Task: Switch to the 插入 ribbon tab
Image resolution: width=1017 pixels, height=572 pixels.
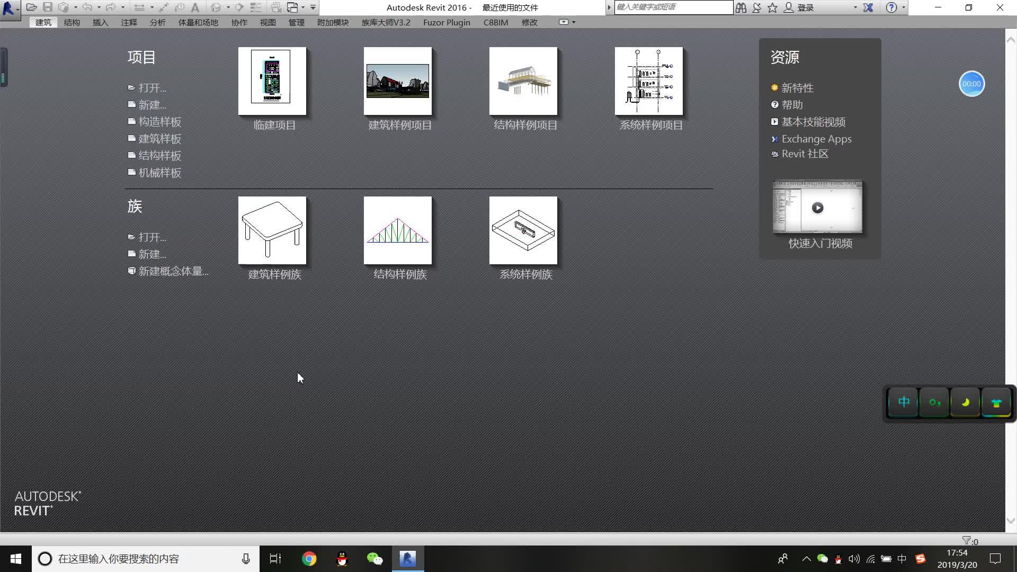Action: [x=101, y=22]
